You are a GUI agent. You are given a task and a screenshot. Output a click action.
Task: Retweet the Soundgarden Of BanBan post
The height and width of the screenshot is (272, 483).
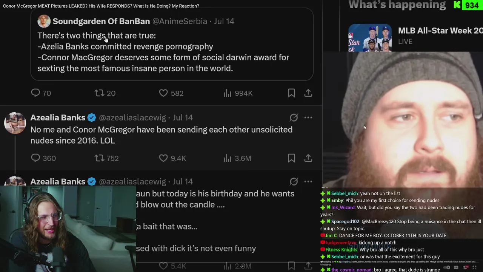[x=105, y=93]
